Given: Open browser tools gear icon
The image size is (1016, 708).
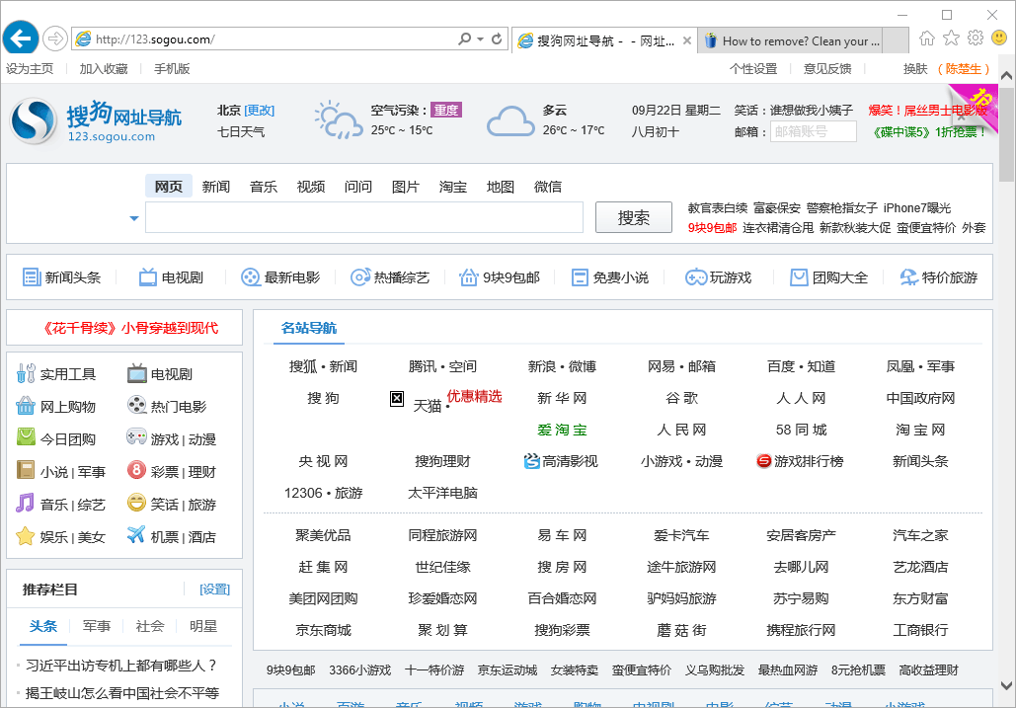Looking at the screenshot, I should tap(976, 39).
